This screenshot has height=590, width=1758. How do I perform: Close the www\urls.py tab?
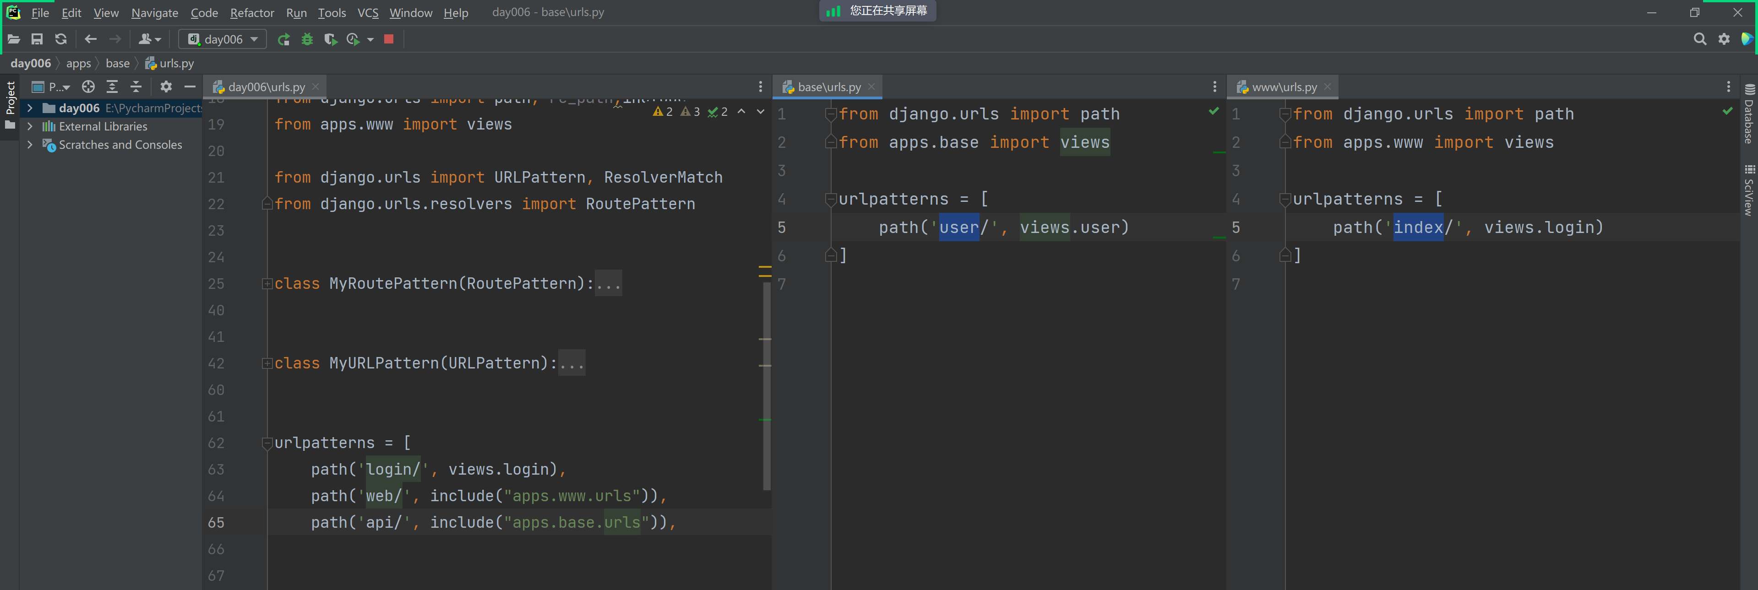click(x=1328, y=87)
